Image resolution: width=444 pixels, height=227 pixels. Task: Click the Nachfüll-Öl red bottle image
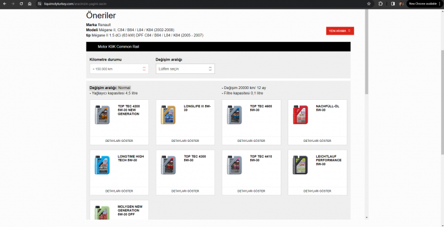pos(300,115)
